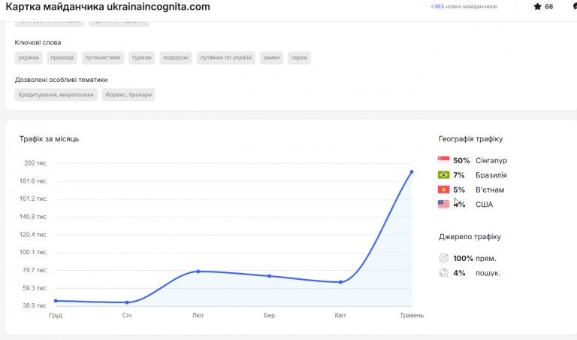Viewport: 577px width, 340px height.
Task: Select the природа keyword tag
Action: pos(62,57)
